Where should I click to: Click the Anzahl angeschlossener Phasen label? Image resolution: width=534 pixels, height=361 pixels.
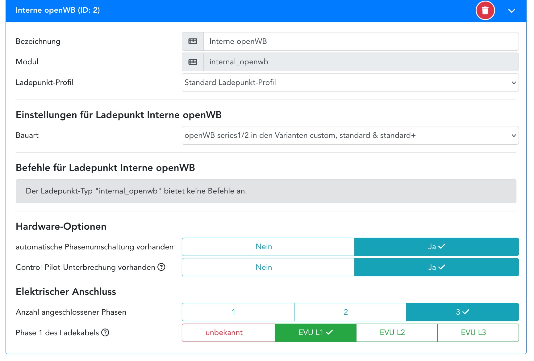point(71,312)
